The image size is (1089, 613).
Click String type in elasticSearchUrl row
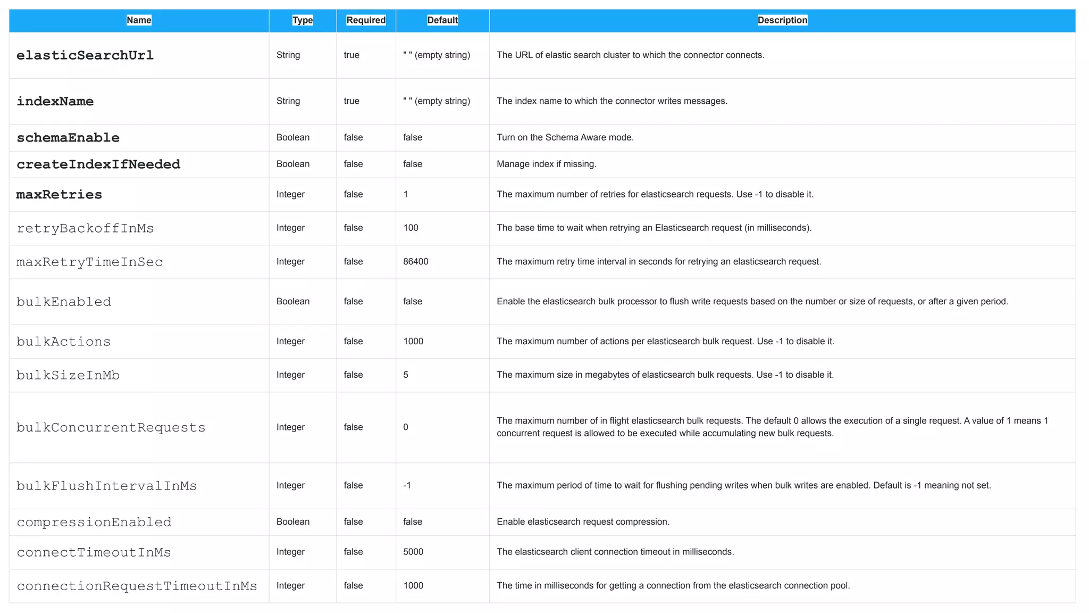(x=288, y=55)
